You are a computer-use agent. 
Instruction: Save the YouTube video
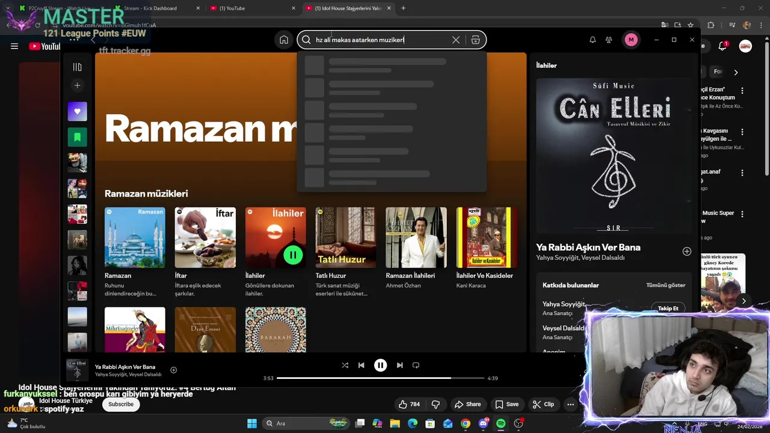(507, 404)
